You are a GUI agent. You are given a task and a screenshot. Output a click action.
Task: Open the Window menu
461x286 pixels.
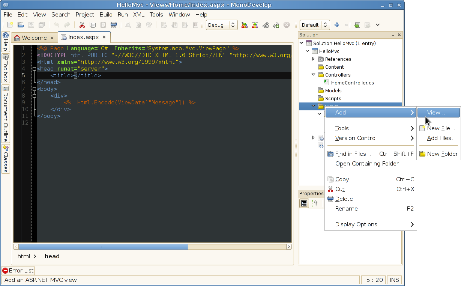tap(179, 14)
